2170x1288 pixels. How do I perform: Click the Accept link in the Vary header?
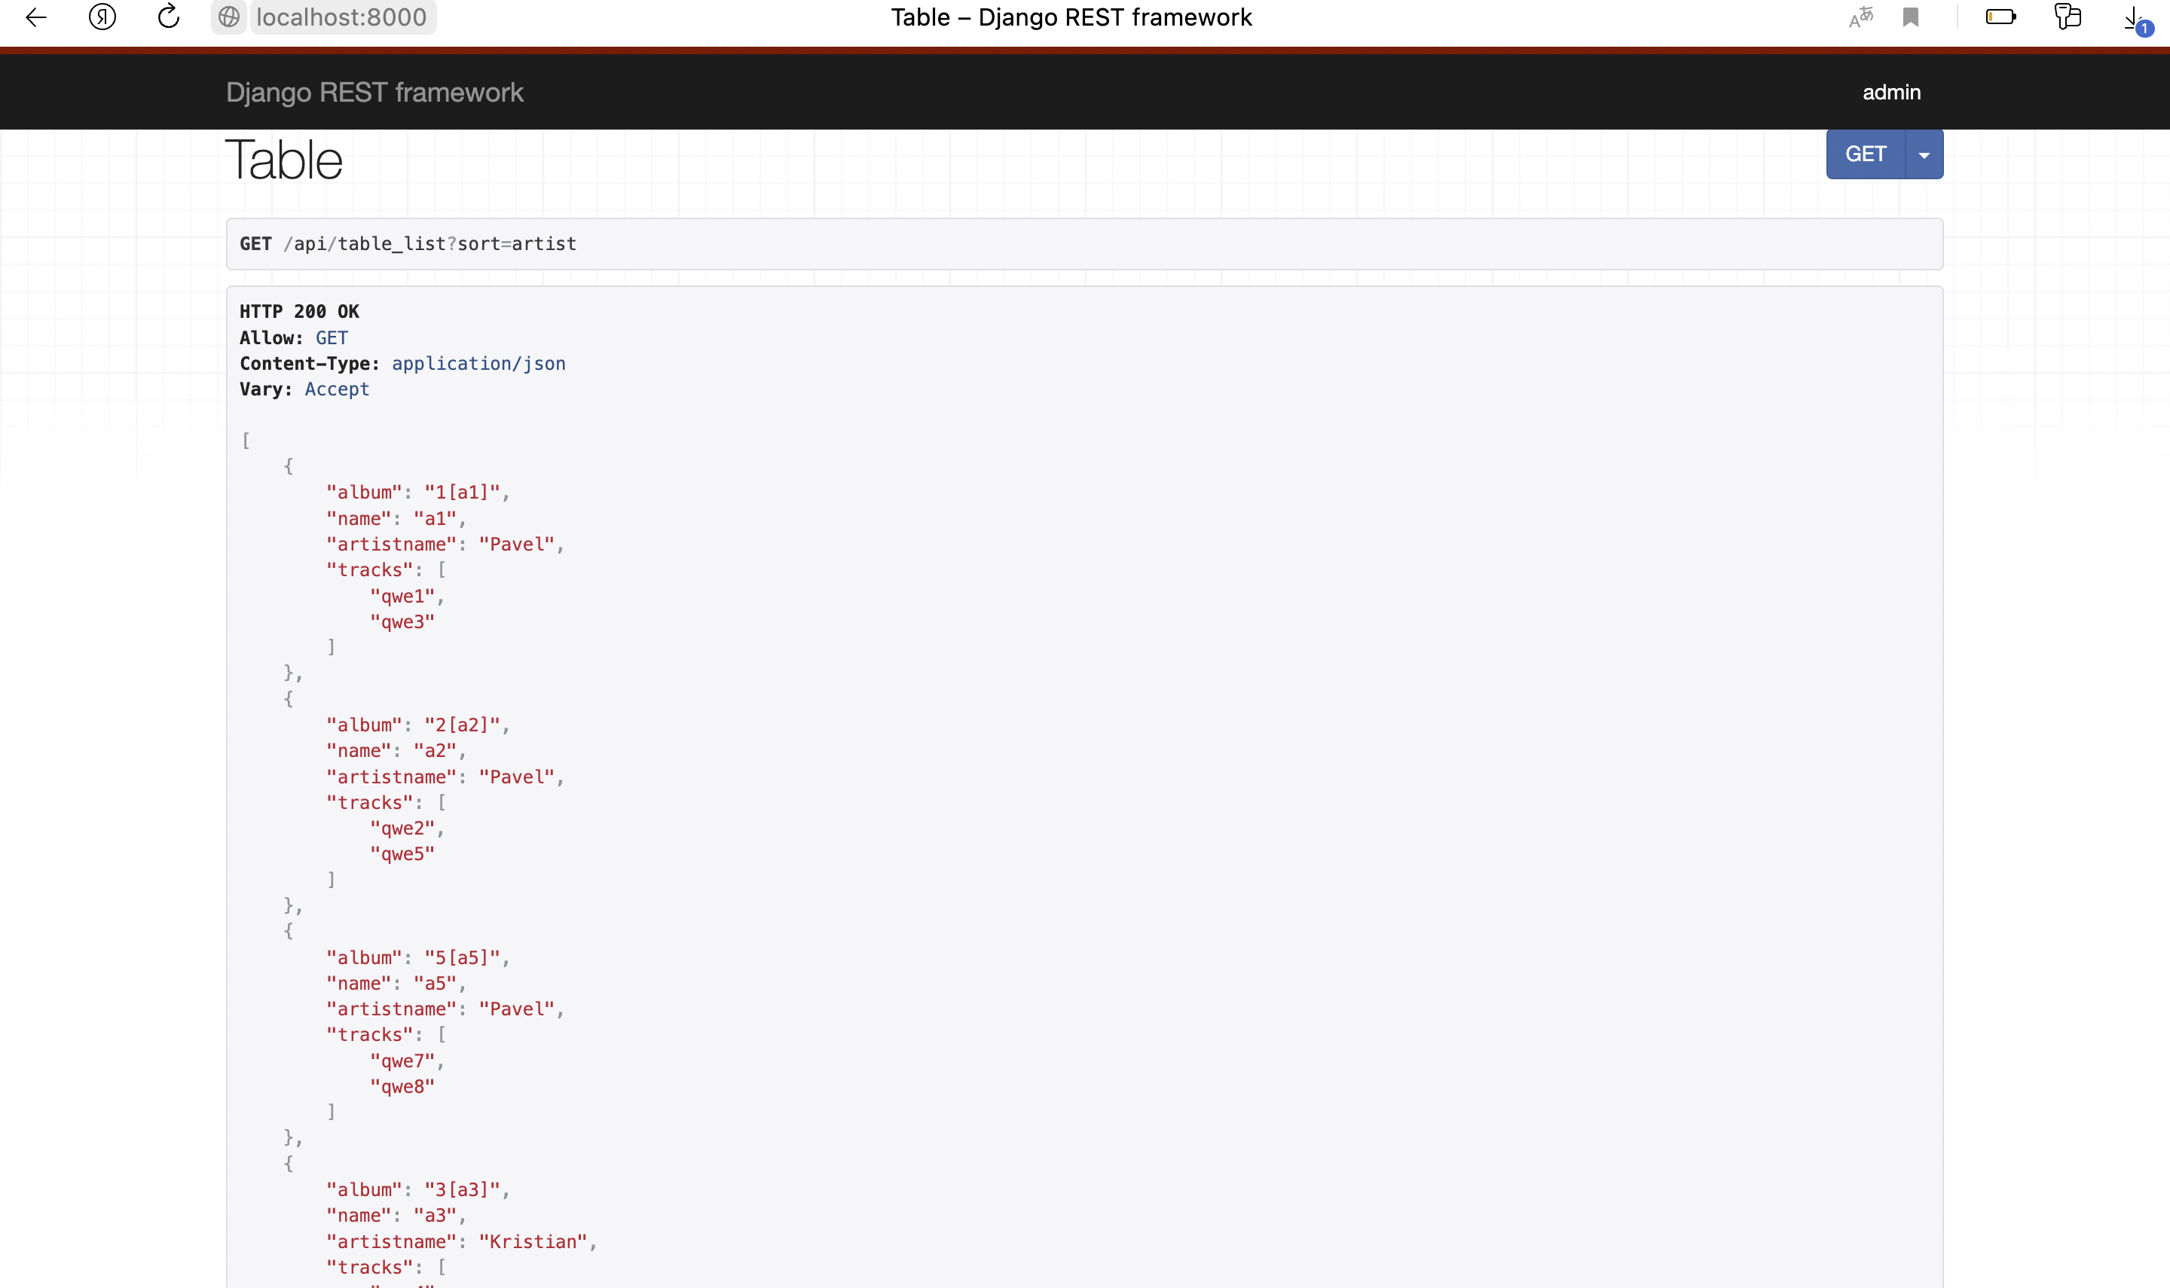coord(336,389)
